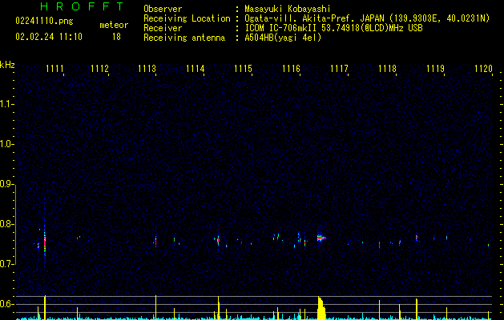The height and width of the screenshot is (320, 504).
Task: Click the ICOM IC-706mkII receiver text
Action: pos(333,28)
